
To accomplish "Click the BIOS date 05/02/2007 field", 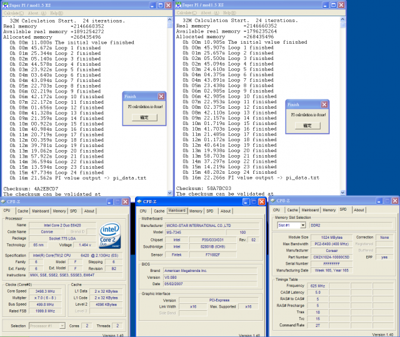I will coord(210,284).
